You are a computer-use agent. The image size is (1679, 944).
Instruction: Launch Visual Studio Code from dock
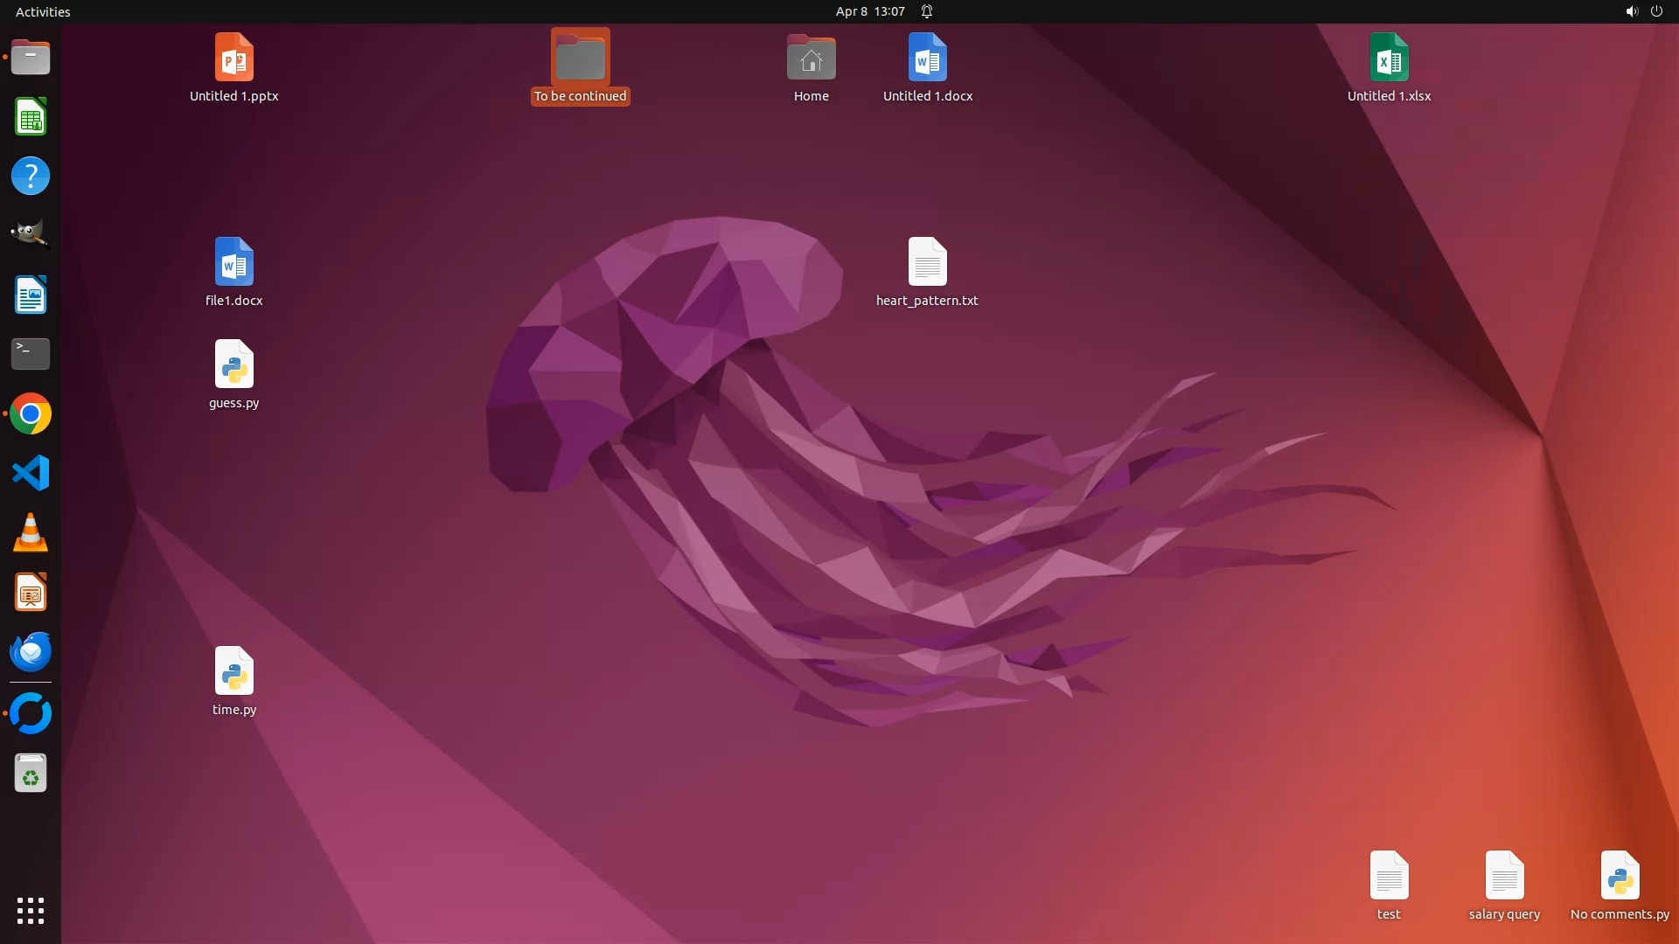click(31, 474)
